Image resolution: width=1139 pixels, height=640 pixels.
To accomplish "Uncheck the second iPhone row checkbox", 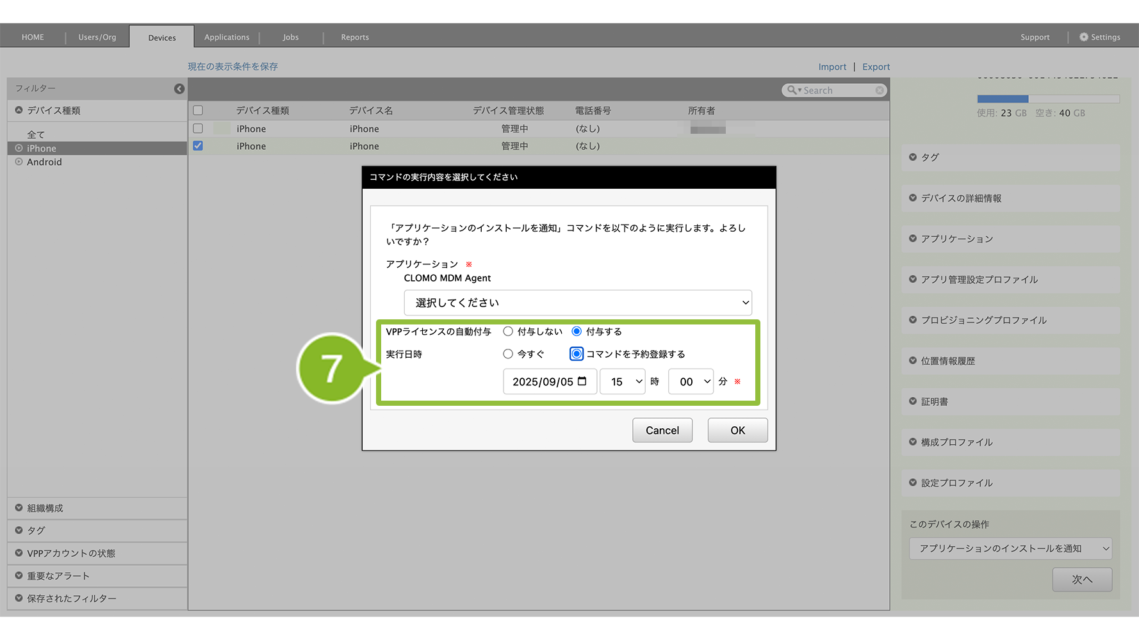I will (x=198, y=146).
